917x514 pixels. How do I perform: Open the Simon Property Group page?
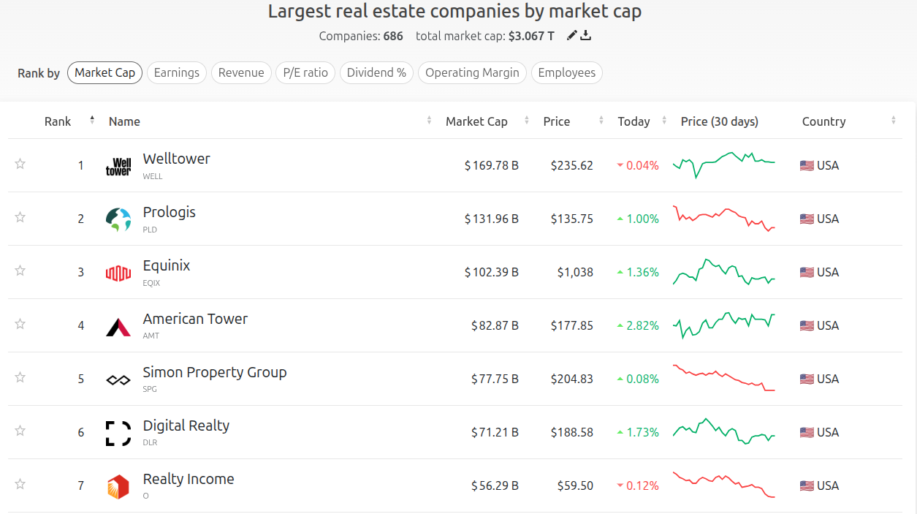[x=215, y=372]
